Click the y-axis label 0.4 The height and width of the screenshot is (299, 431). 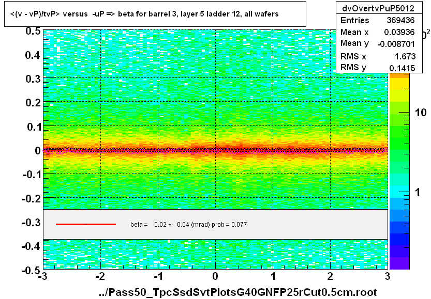click(x=33, y=55)
